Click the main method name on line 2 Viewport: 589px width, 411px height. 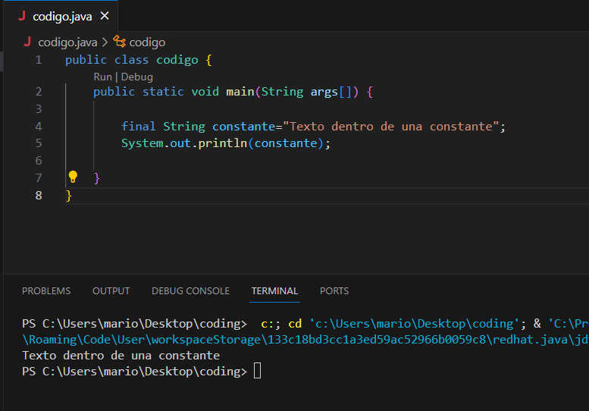tap(240, 92)
